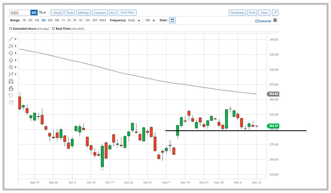331x193 pixels.
Task: Click the magnet snap tool icon
Action: (11, 81)
